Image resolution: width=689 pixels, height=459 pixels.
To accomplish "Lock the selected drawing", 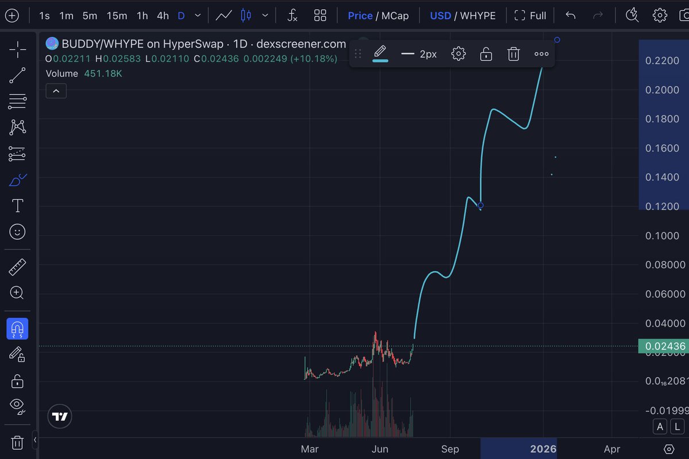I will 486,54.
